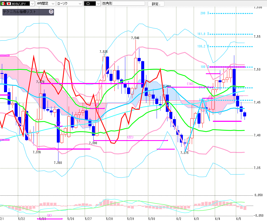Click the 0.050 oscillator axis label
Image resolution: width=267 pixels, height=221 pixels.
259,195
